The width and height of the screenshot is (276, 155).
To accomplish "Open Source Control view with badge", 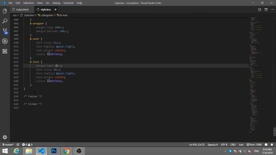I will pos(5,31).
